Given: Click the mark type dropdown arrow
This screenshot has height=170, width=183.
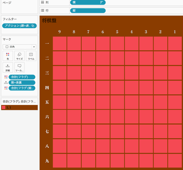Looking at the screenshot, I should pyautogui.click(x=34, y=47).
